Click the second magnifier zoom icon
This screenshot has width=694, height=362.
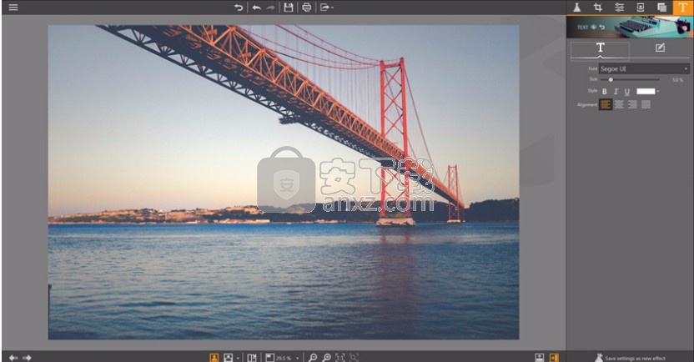327,358
